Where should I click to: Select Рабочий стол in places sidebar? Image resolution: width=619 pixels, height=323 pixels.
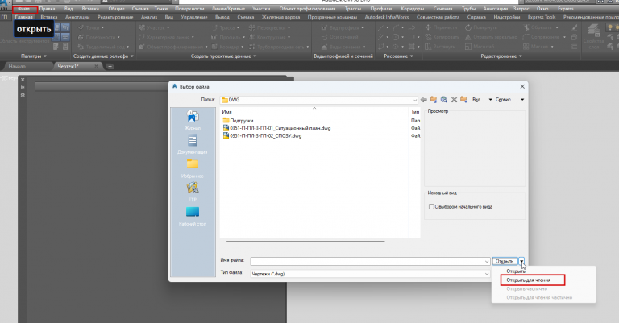point(193,216)
